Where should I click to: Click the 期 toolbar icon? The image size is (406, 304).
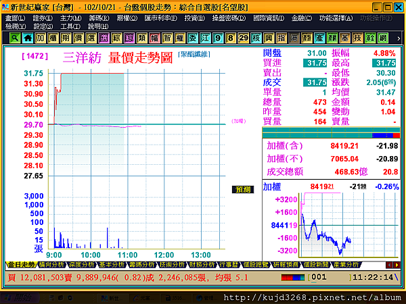click(66, 39)
